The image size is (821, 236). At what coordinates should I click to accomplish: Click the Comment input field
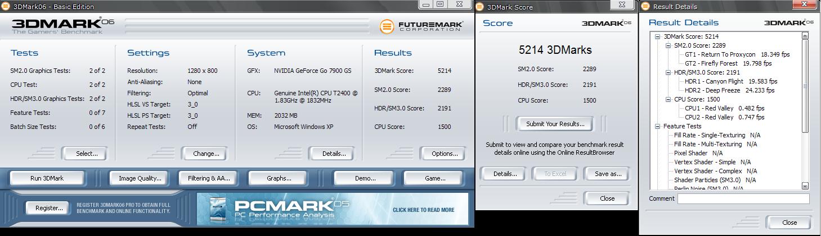[743, 198]
